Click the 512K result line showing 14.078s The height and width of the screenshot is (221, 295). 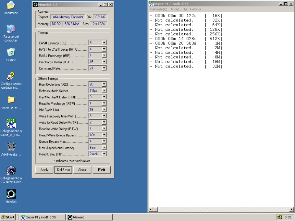tap(186, 39)
